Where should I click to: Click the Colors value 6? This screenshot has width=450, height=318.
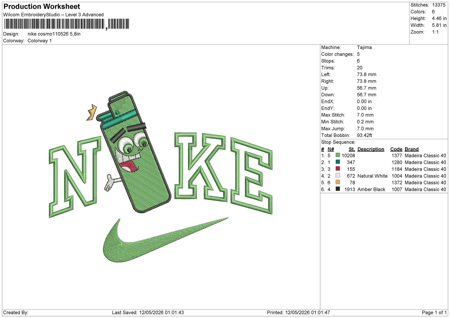(433, 12)
